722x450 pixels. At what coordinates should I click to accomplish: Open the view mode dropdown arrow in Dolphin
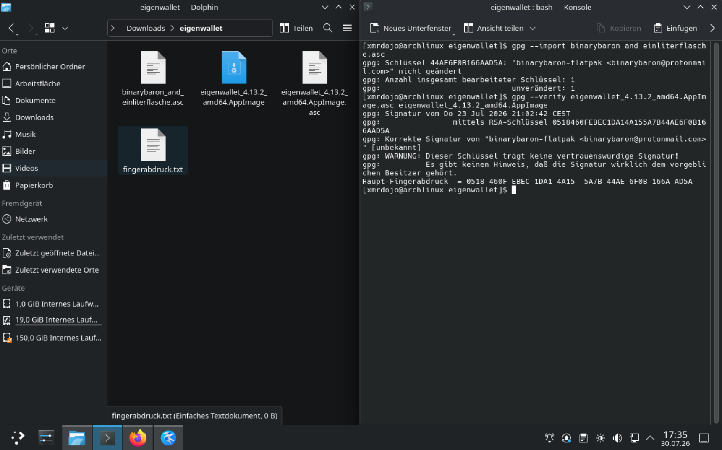[65, 28]
